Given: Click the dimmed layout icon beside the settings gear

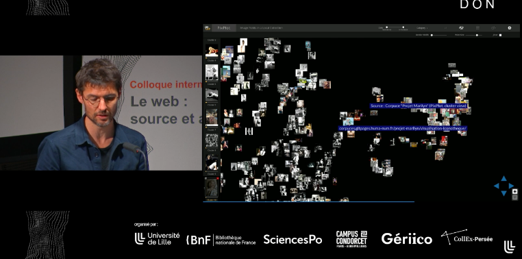Looking at the screenshot, I should [493, 28].
